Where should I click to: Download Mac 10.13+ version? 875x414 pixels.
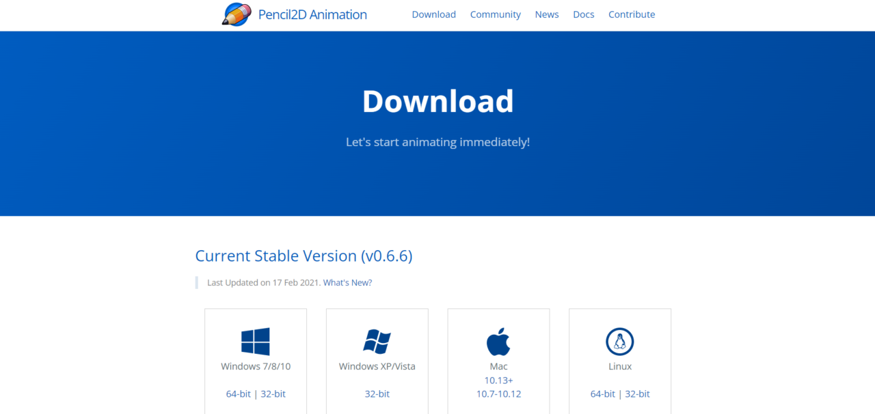tap(498, 380)
